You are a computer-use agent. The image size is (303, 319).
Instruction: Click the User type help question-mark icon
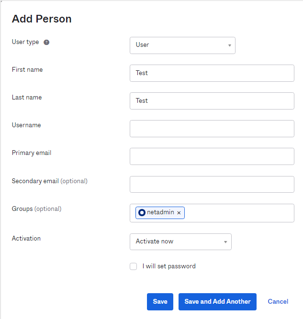click(x=46, y=42)
